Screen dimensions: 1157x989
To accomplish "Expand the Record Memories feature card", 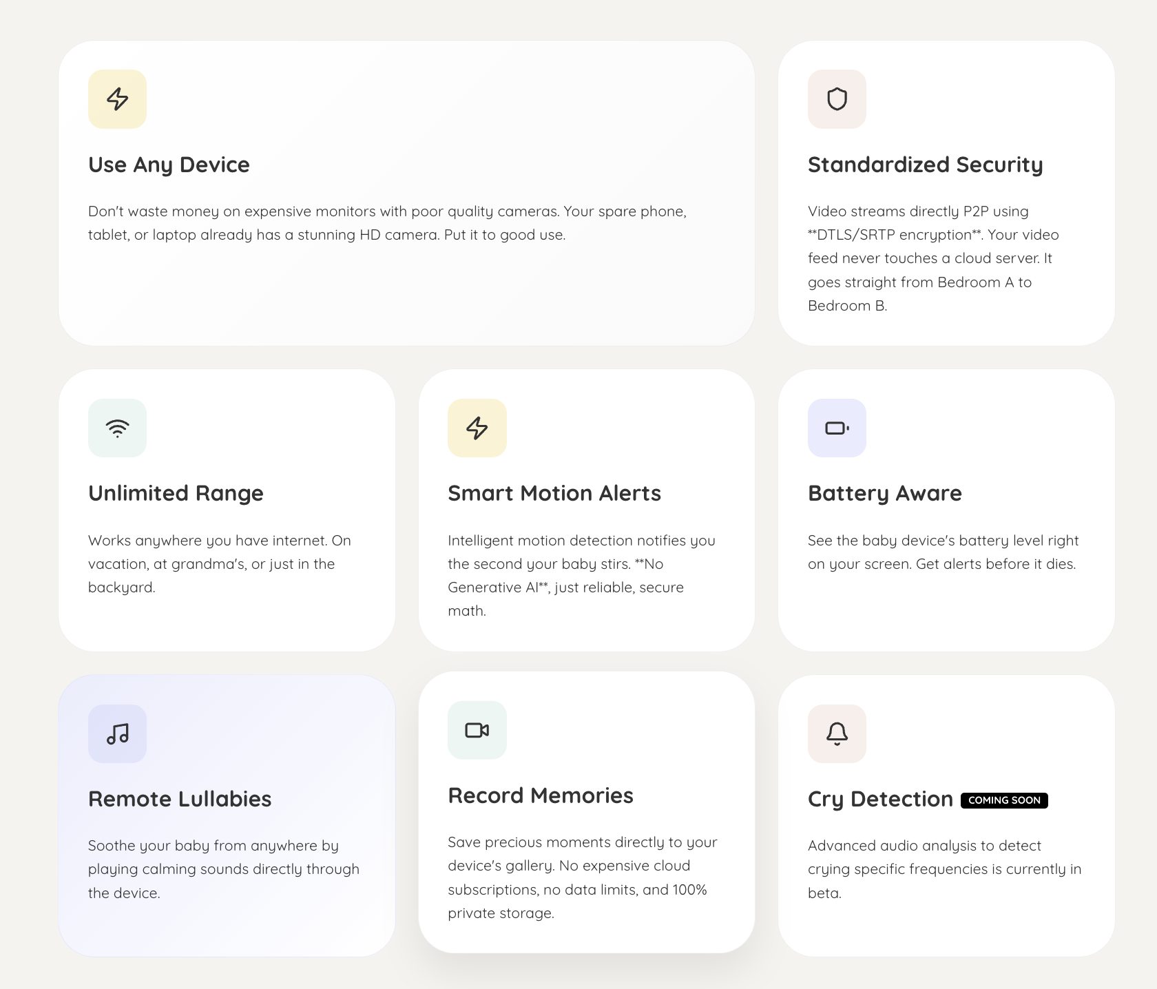I will click(586, 816).
